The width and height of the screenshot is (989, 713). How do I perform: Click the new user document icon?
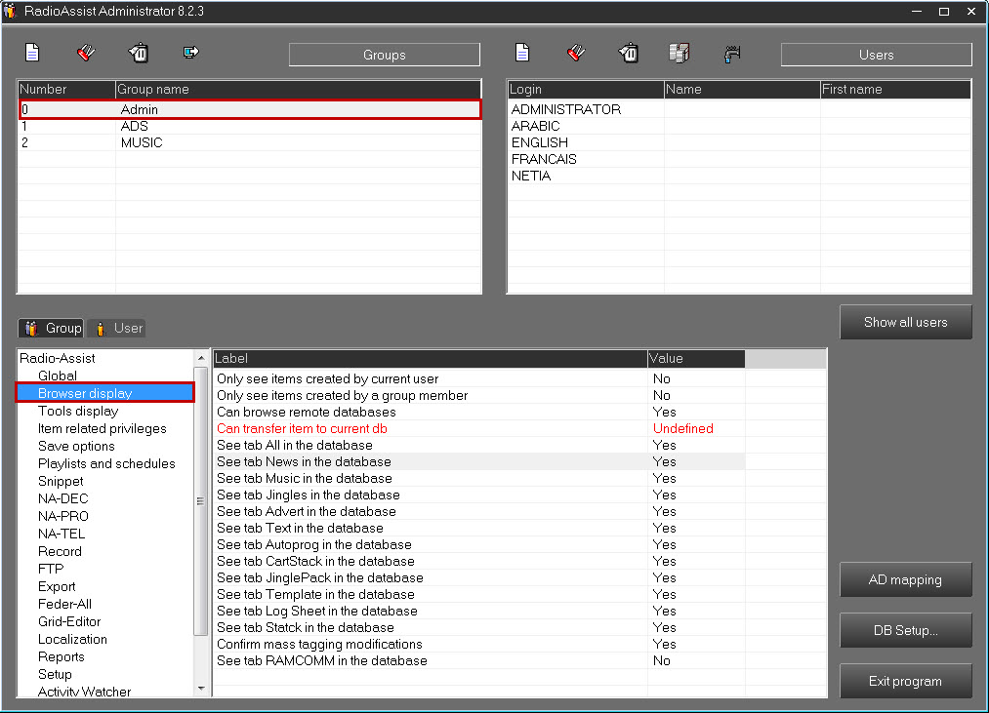point(522,53)
